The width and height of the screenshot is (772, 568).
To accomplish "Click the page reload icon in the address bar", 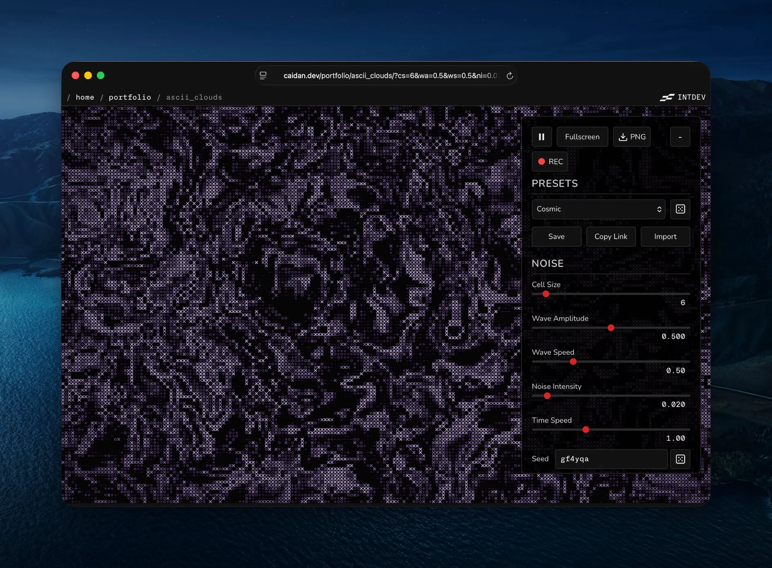I will [x=510, y=76].
